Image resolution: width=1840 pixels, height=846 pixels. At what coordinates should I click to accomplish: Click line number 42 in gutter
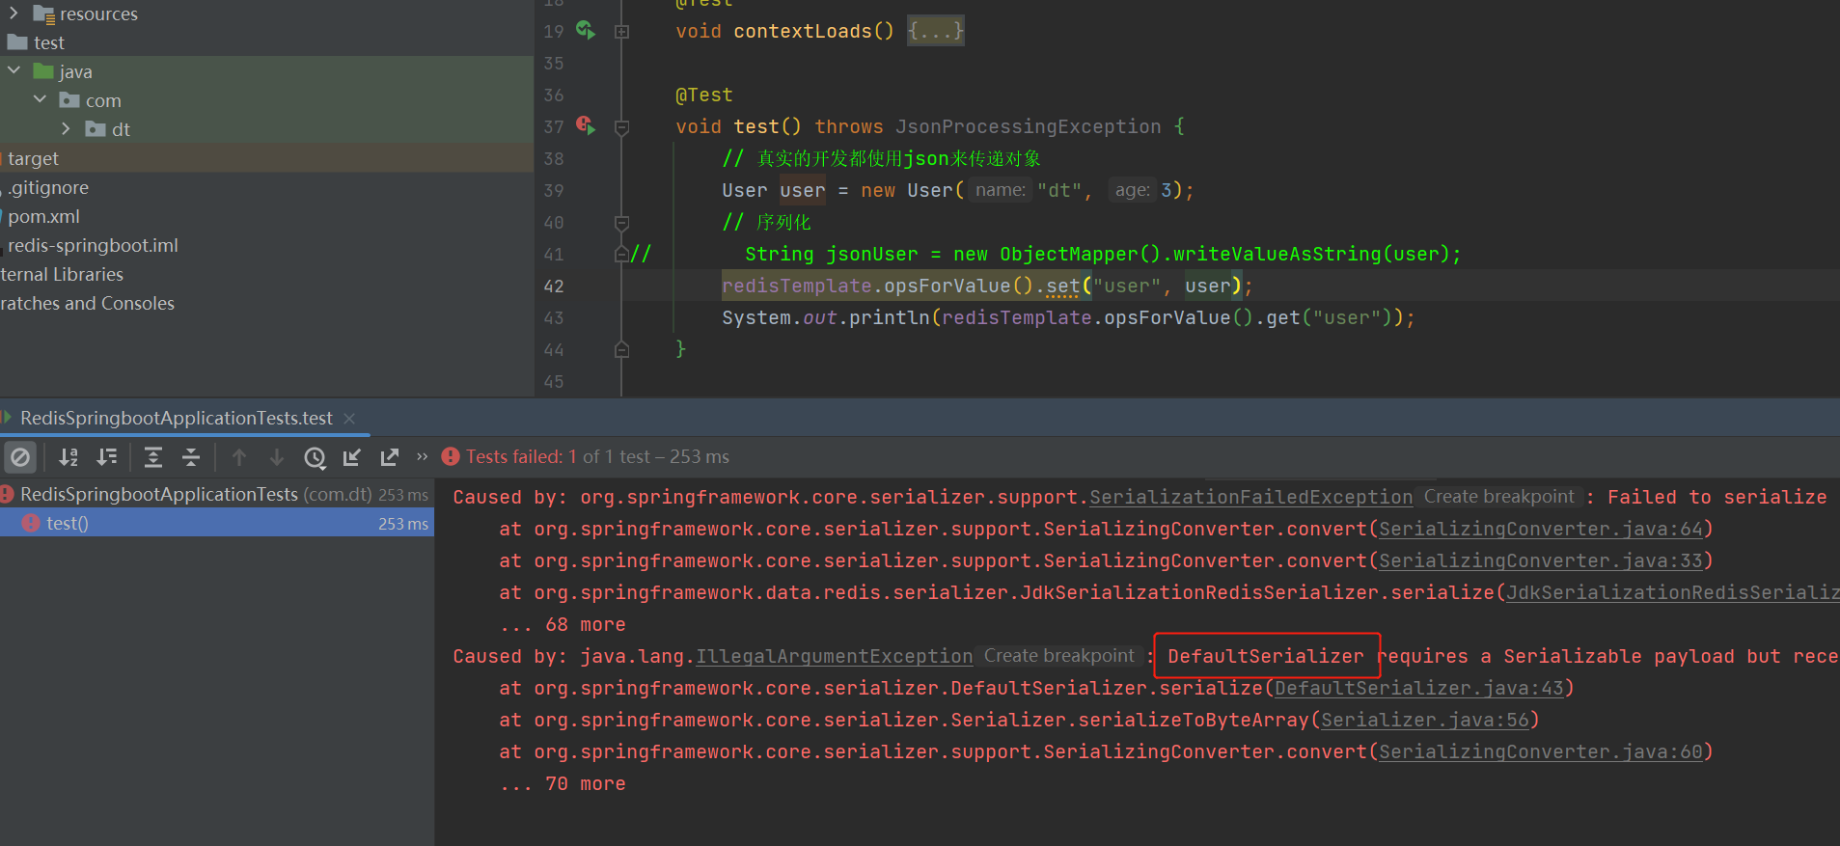(554, 287)
